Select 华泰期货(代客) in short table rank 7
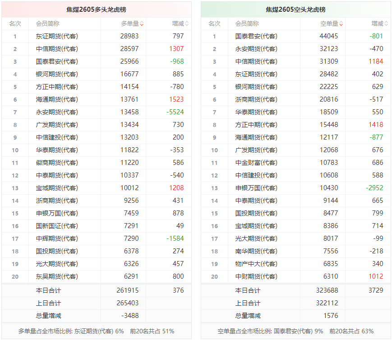The image size is (392, 341). [256, 112]
